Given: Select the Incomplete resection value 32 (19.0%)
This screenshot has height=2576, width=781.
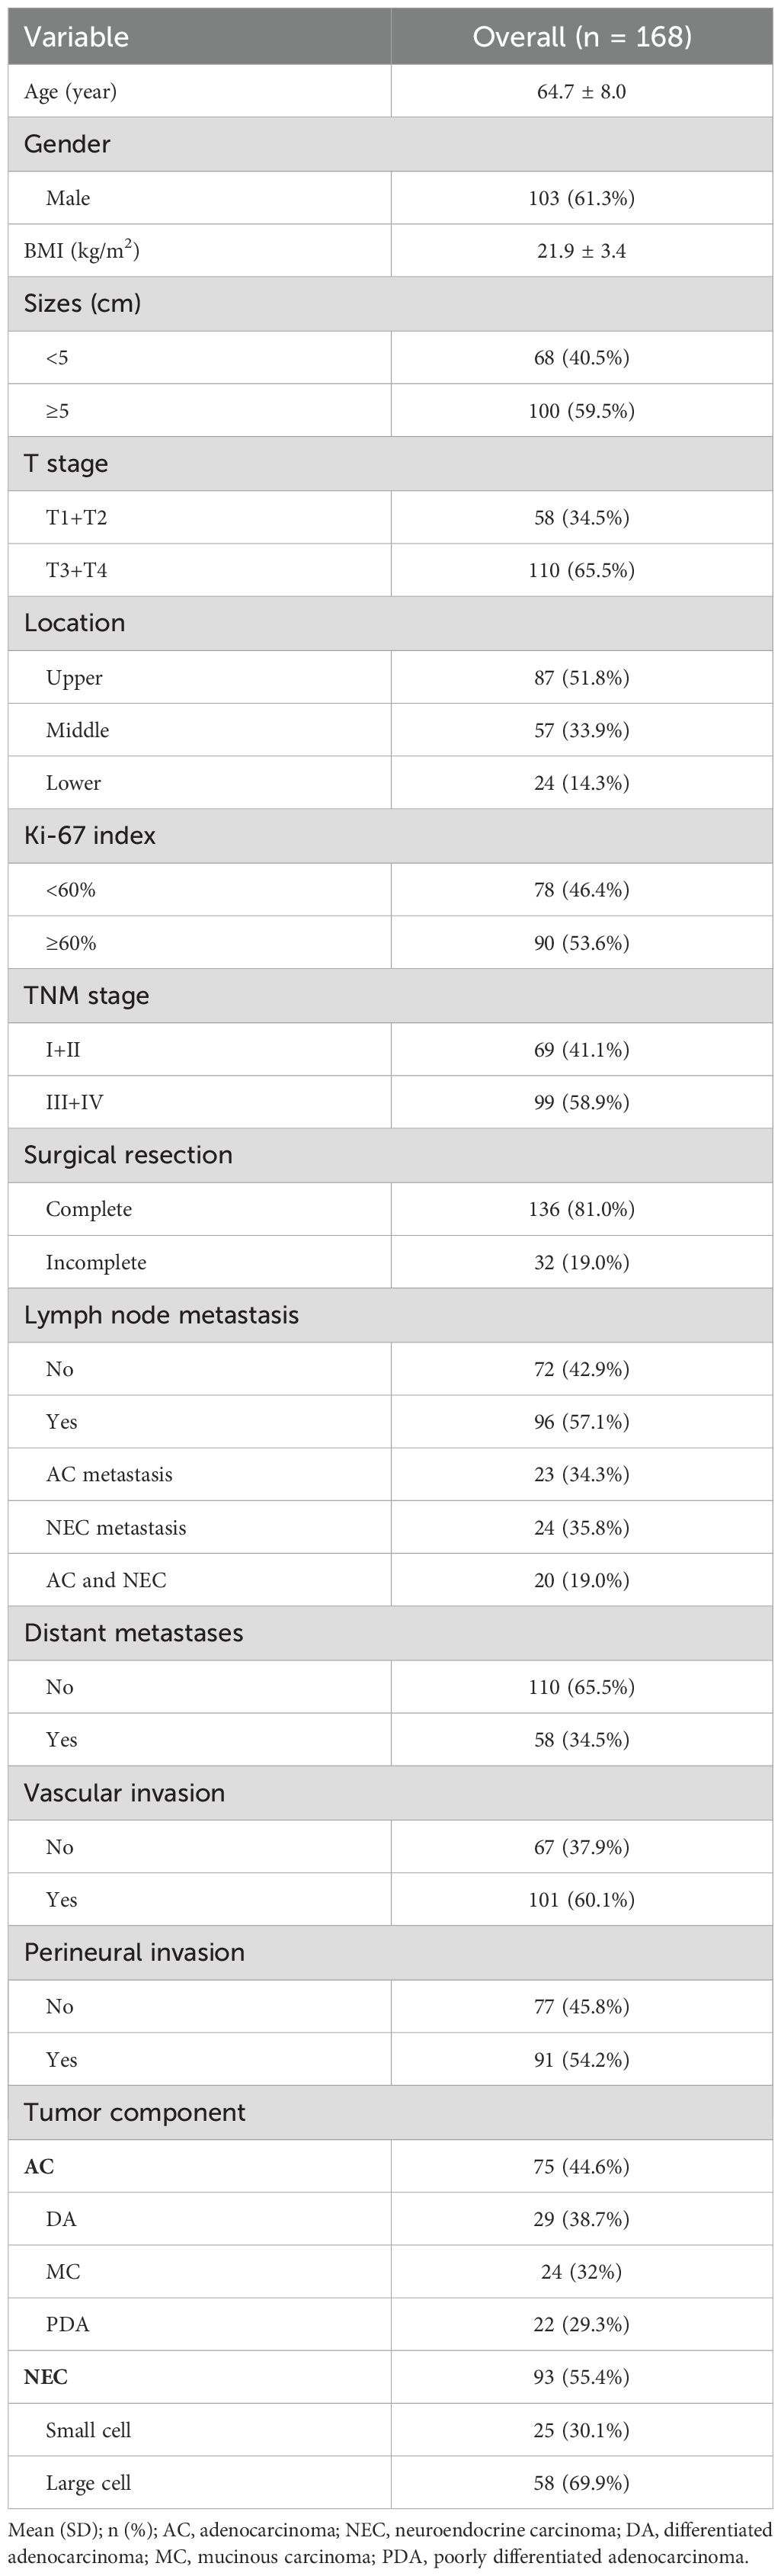Looking at the screenshot, I should click(x=581, y=1262).
